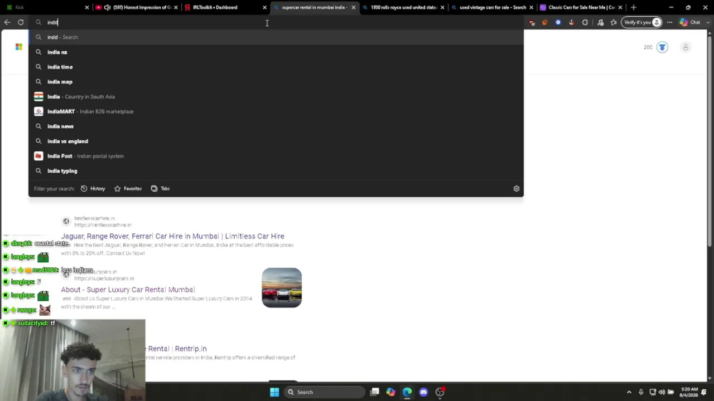The image size is (714, 401).
Task: Close the Kick tab
Action: click(x=87, y=7)
